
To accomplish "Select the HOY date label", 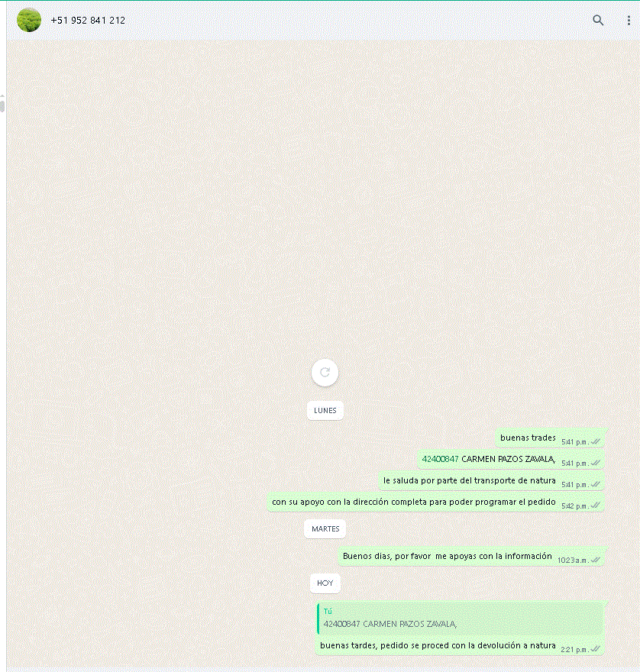I will tap(325, 583).
